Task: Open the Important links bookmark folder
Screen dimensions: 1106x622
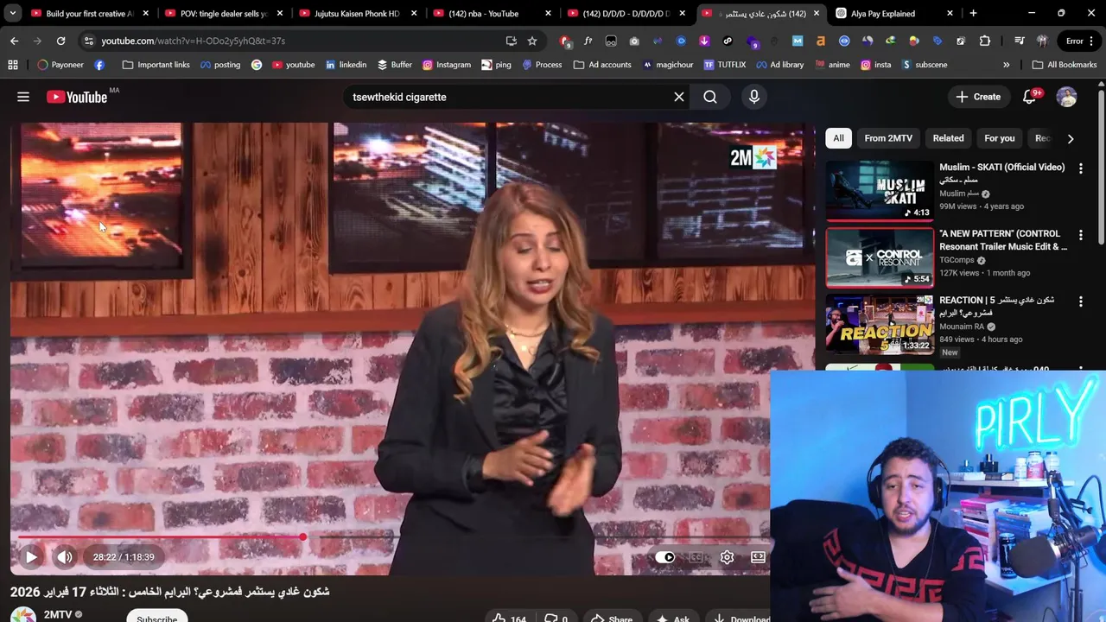Action: click(x=156, y=65)
